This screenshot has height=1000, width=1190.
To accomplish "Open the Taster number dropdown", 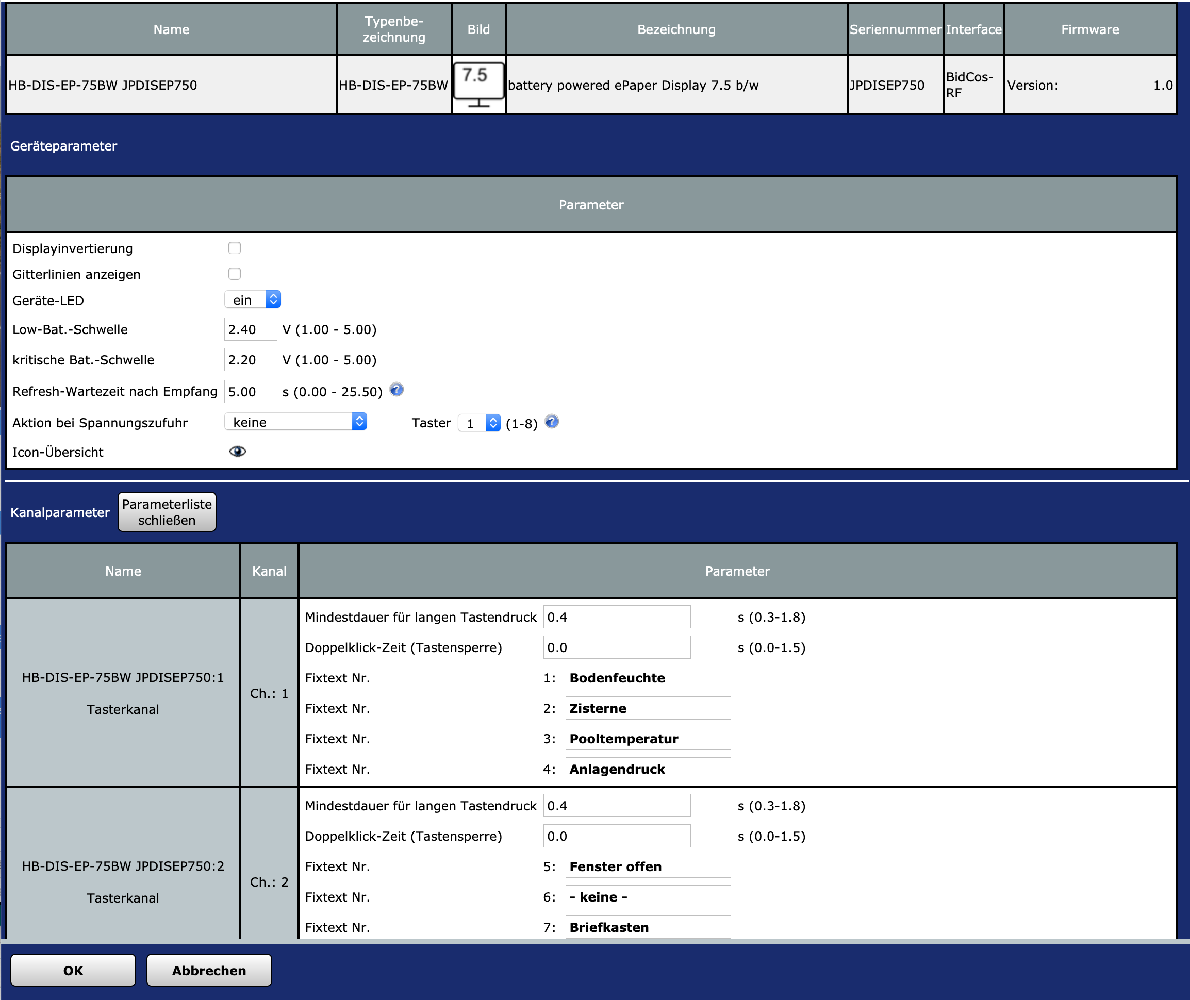I will point(479,423).
